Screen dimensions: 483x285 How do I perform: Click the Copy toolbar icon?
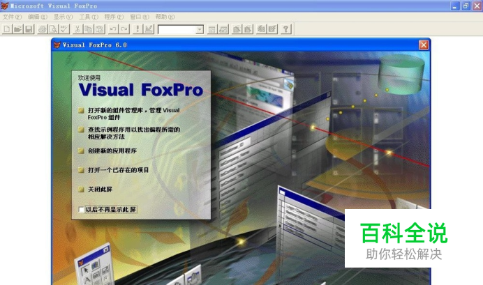click(x=89, y=29)
